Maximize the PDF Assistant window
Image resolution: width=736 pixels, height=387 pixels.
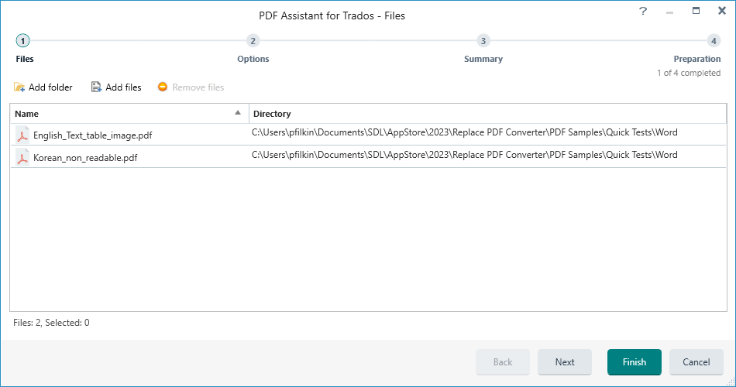point(696,11)
